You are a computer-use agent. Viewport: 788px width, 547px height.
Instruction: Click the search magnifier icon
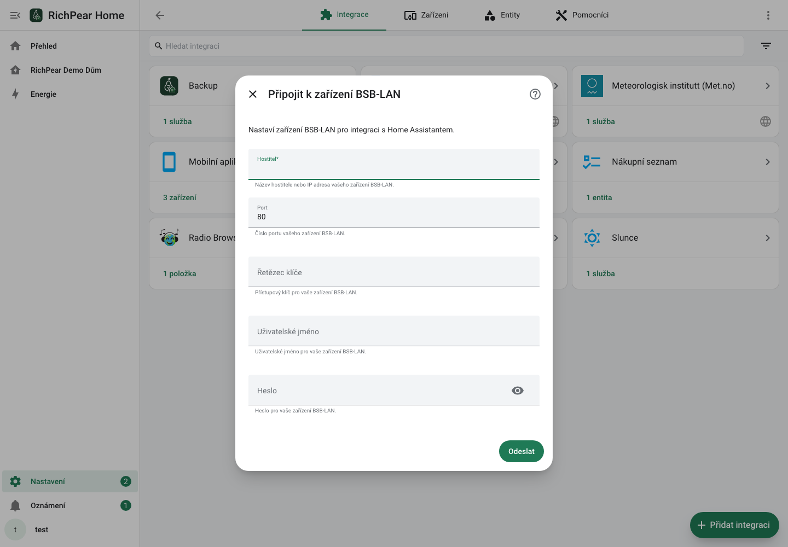click(x=159, y=46)
